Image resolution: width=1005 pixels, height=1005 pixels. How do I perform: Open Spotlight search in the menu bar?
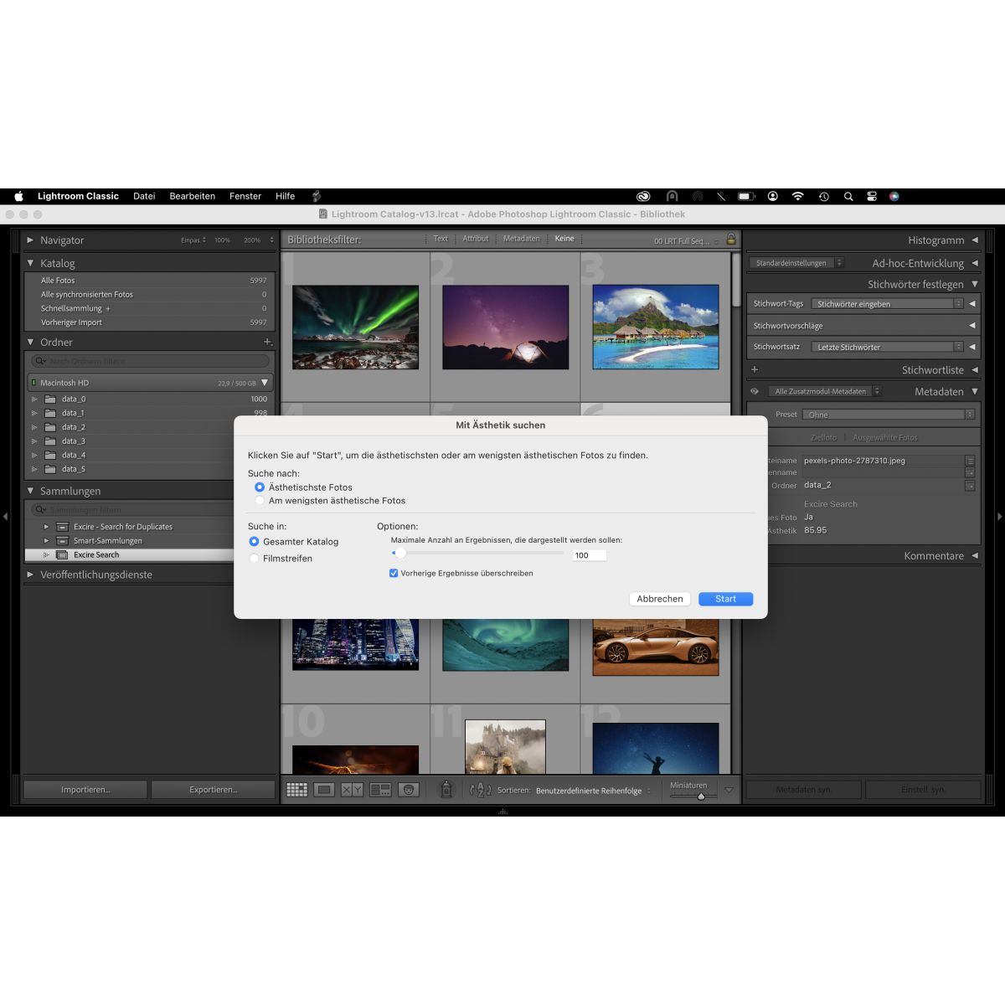tap(848, 196)
